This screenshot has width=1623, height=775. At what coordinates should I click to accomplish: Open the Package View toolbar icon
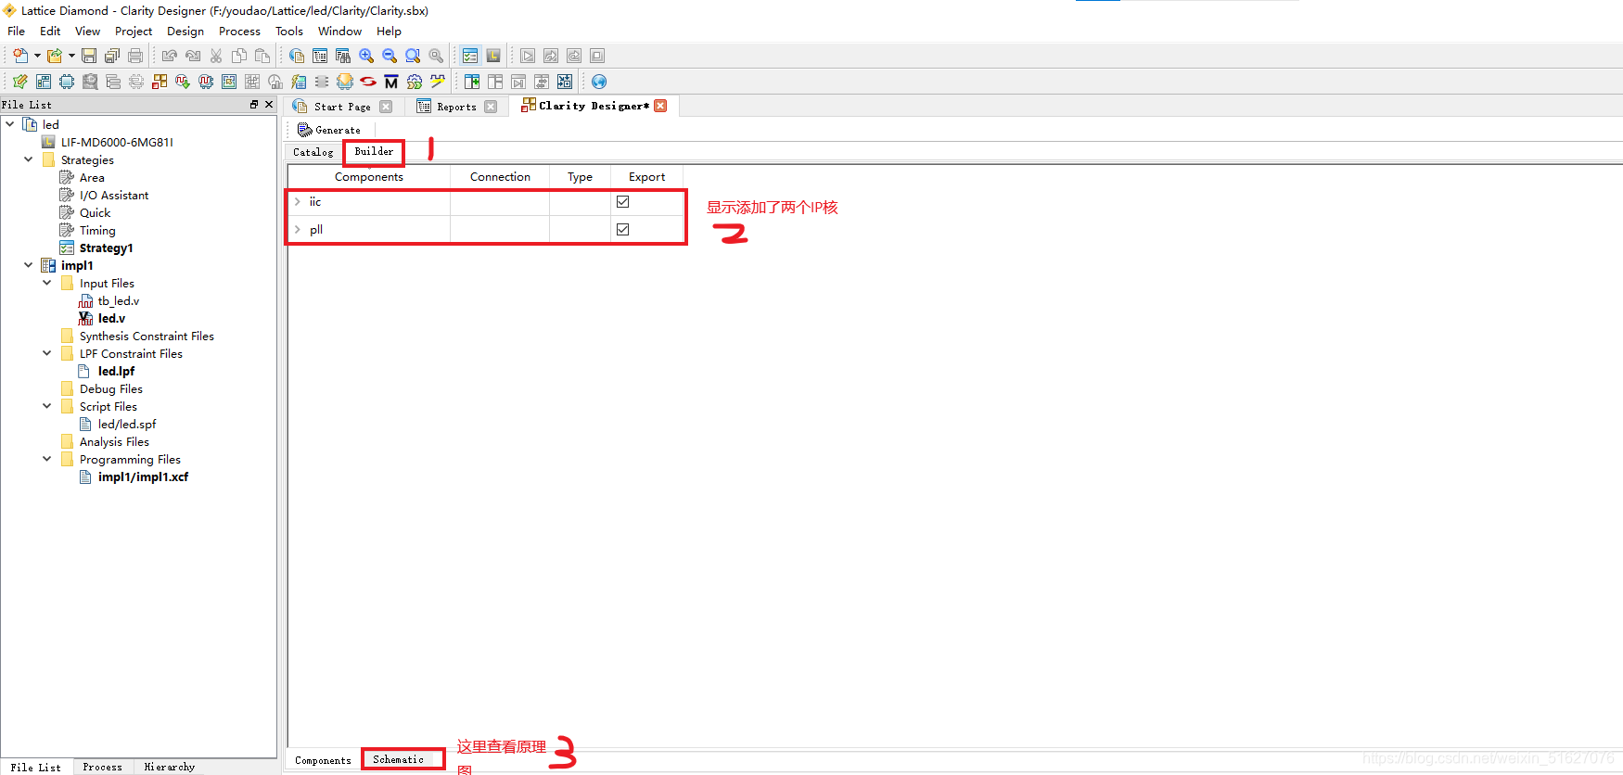(44, 82)
